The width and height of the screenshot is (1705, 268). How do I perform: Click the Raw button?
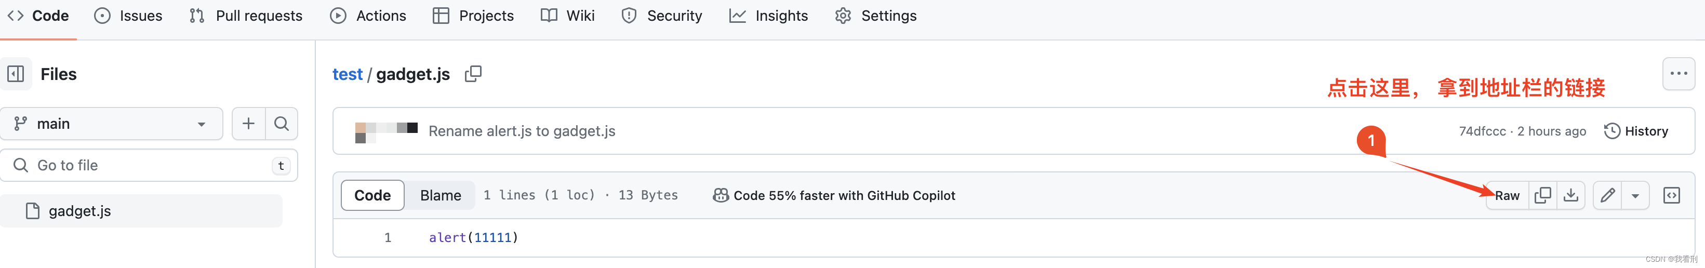(x=1507, y=195)
